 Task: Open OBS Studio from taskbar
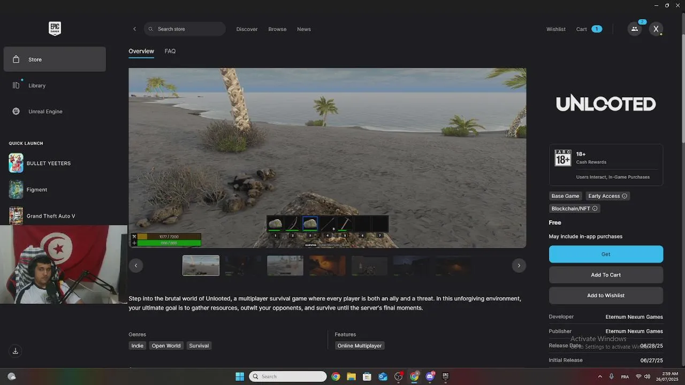[x=399, y=376]
